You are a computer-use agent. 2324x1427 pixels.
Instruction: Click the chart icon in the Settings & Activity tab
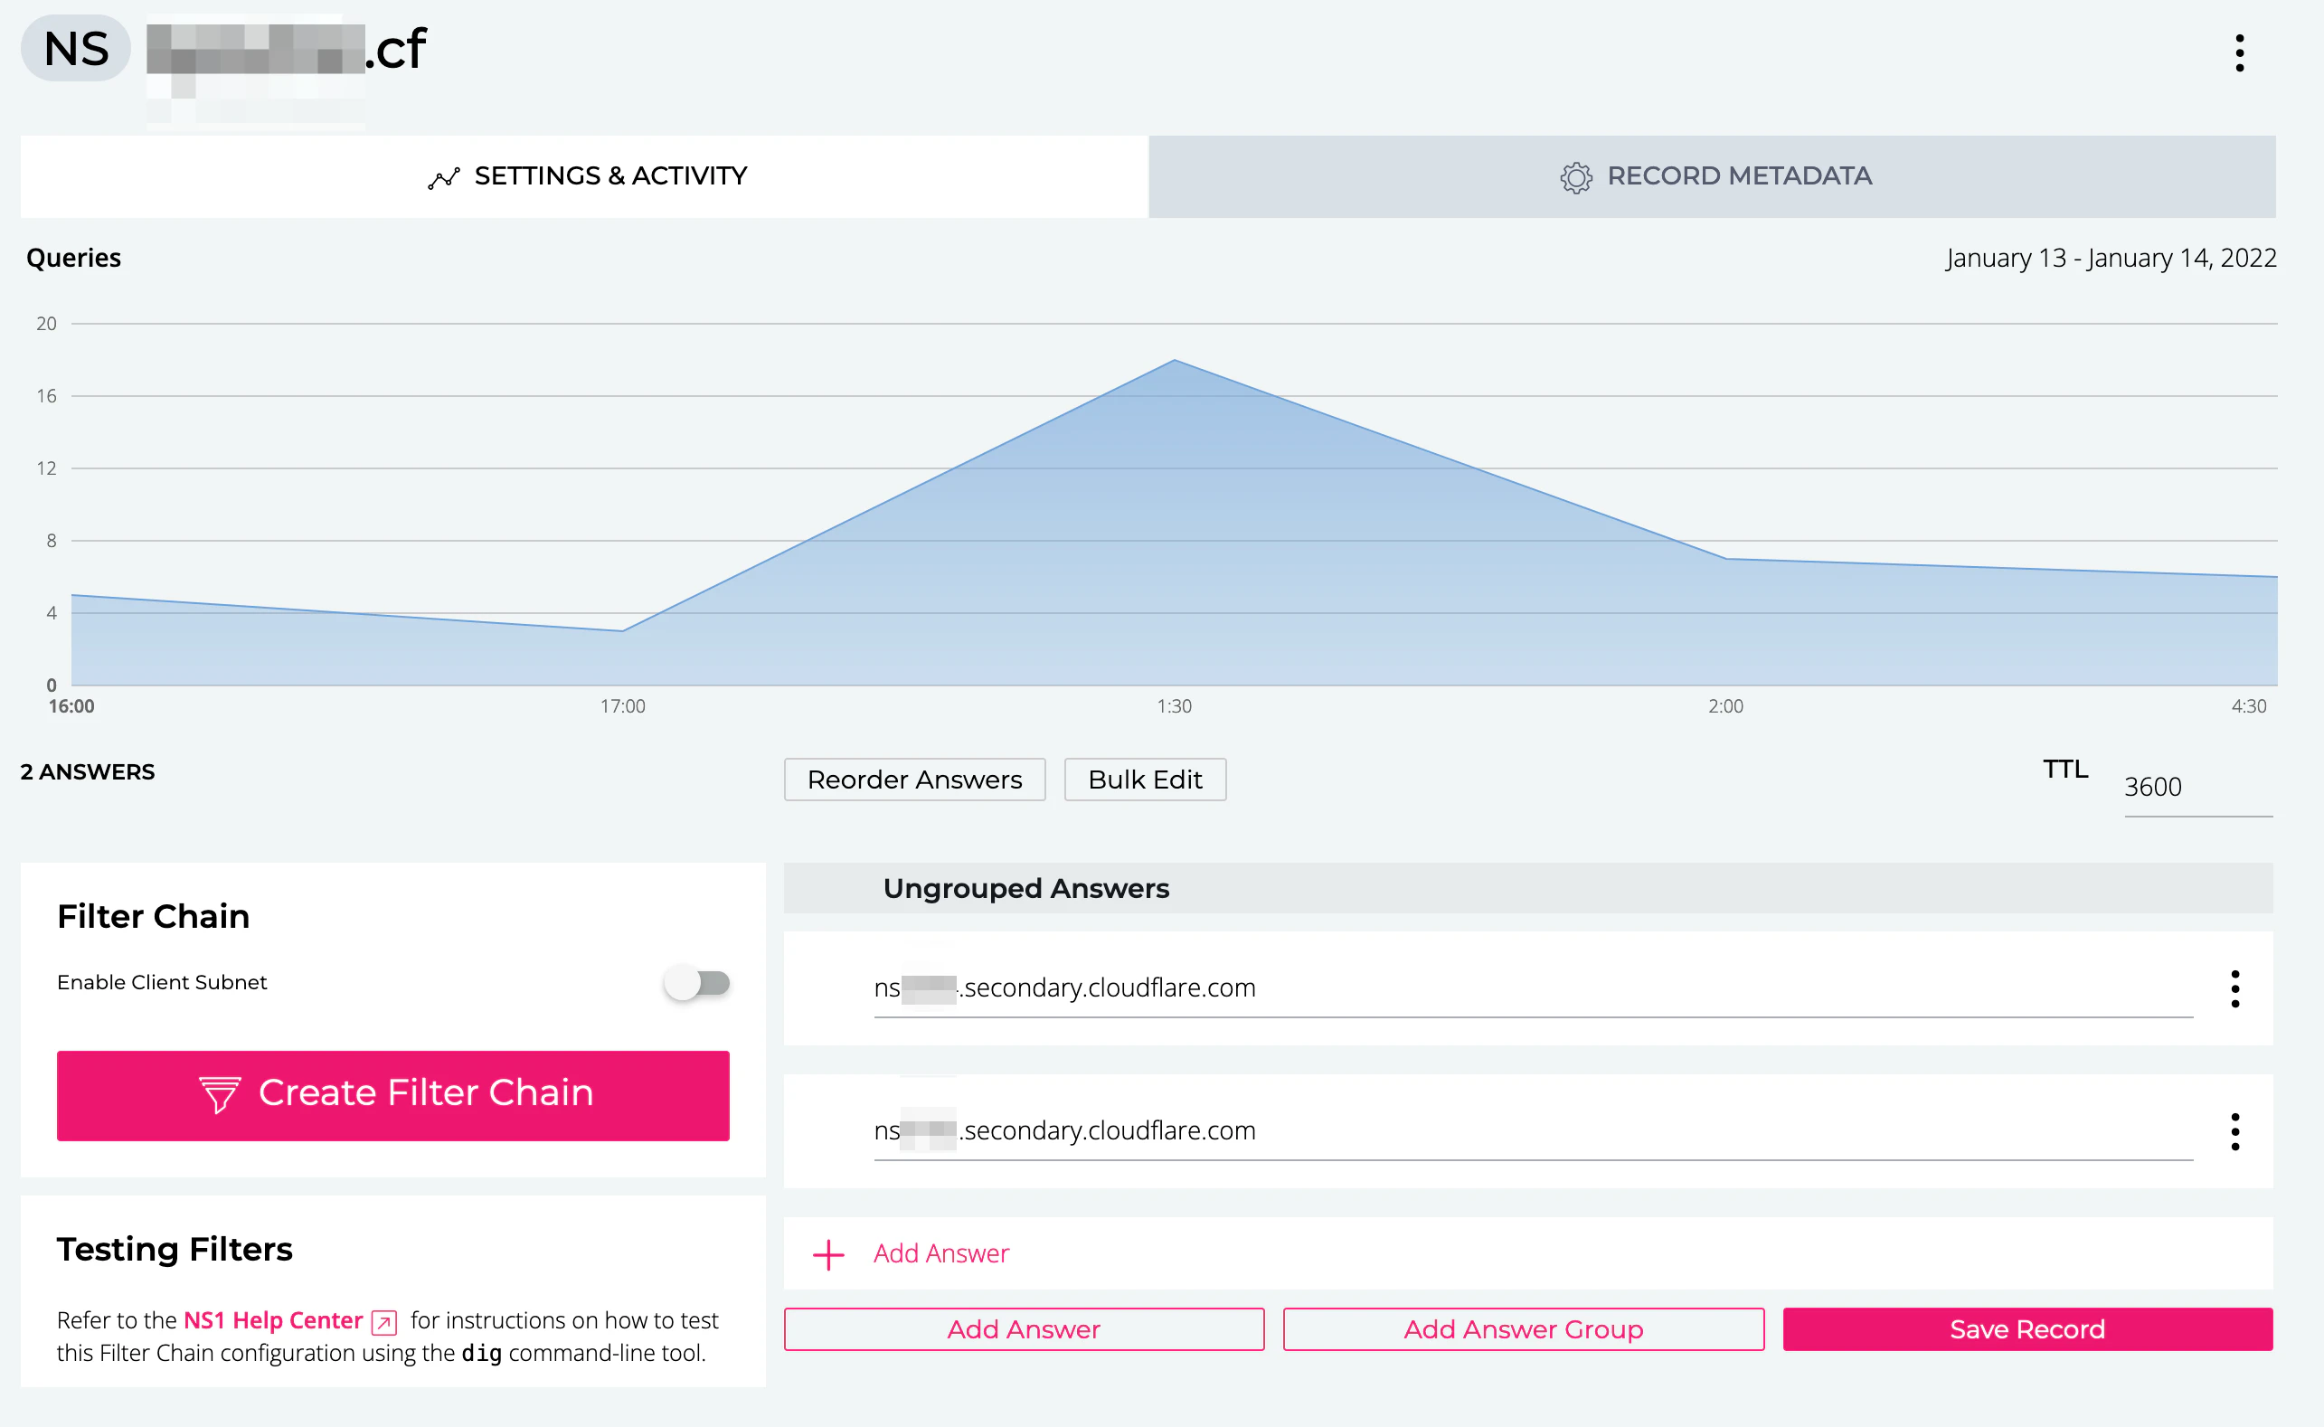[443, 177]
